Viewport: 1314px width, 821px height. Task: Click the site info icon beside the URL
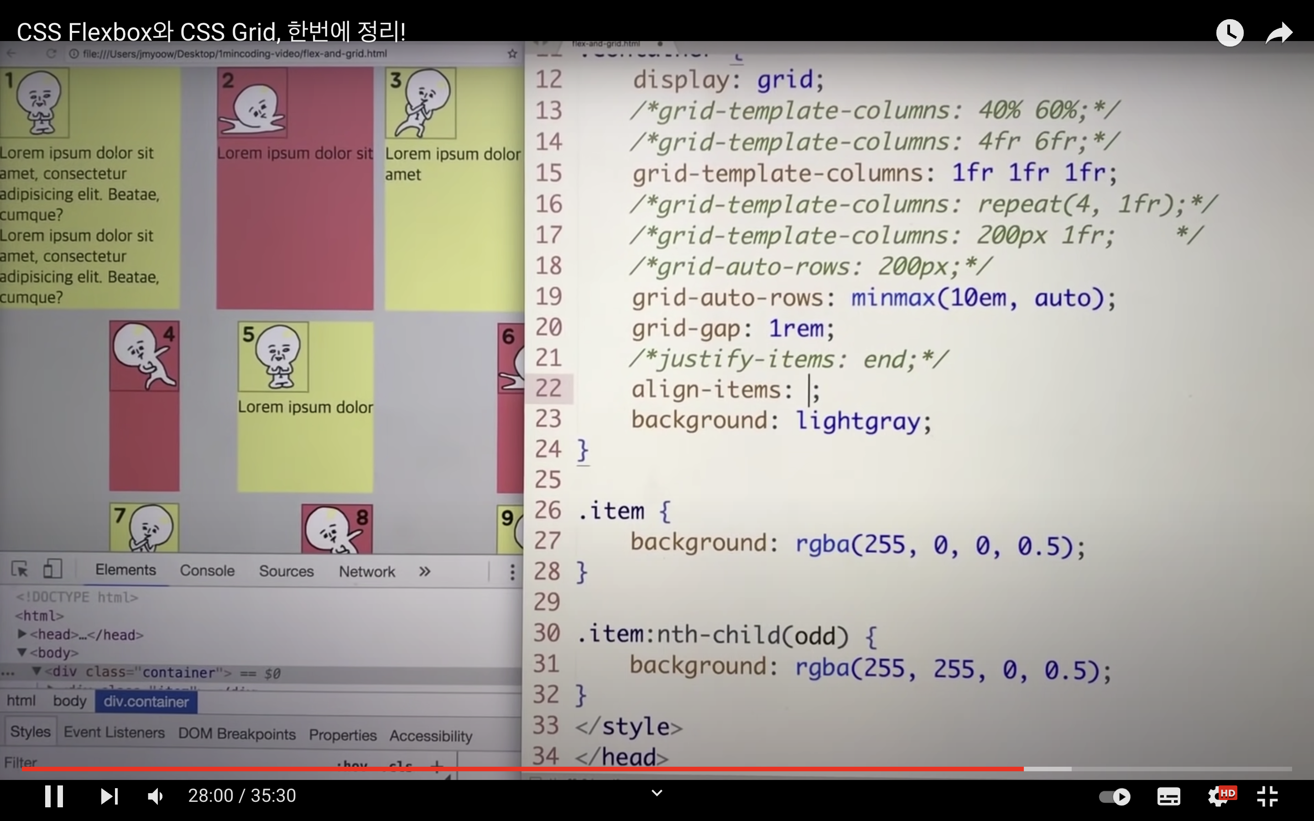pos(74,54)
